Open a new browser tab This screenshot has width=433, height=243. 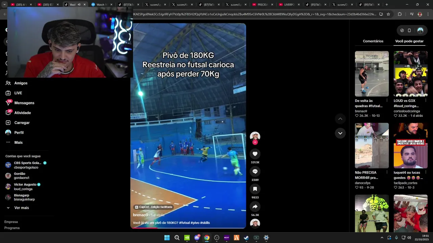click(x=387, y=5)
